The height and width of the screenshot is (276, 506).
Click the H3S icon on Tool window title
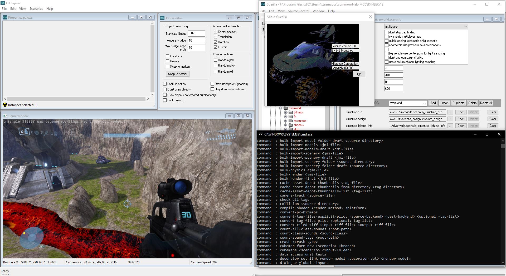tap(162, 18)
